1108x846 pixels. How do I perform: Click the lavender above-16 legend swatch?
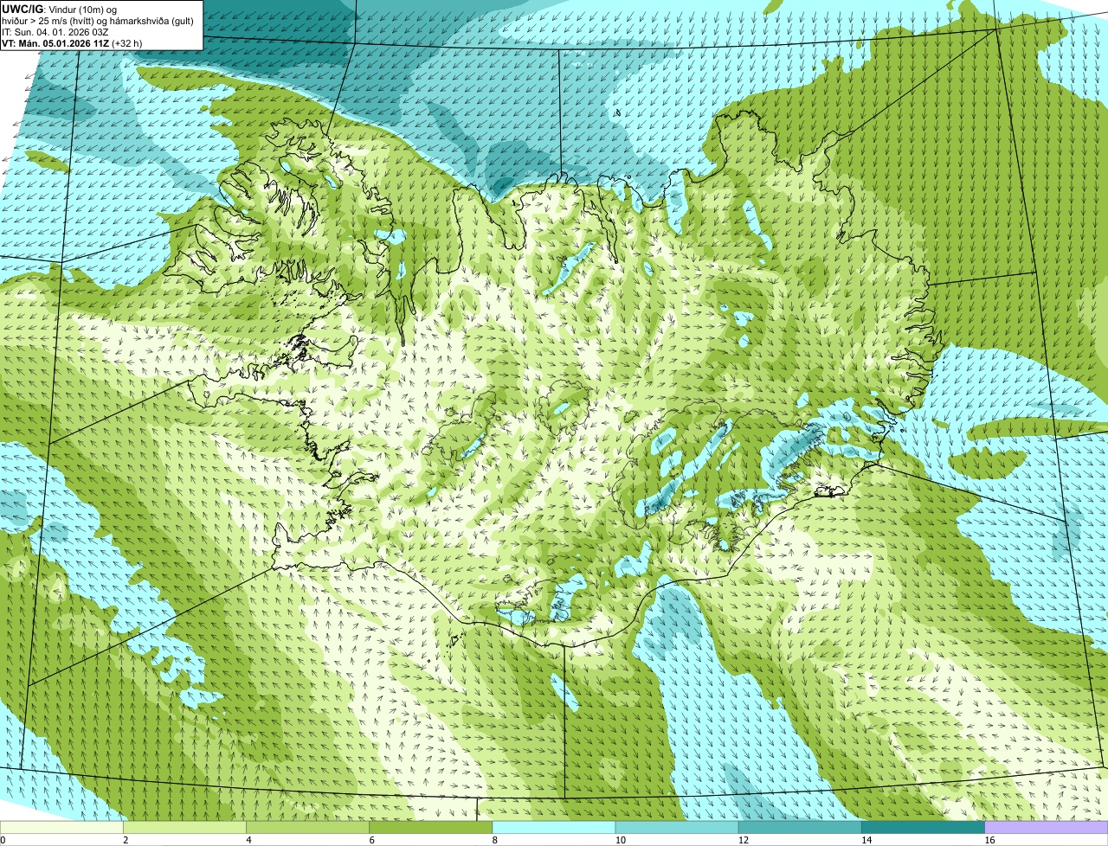coord(1047,827)
